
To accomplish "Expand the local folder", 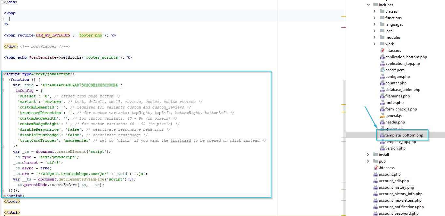I will (x=375, y=31).
